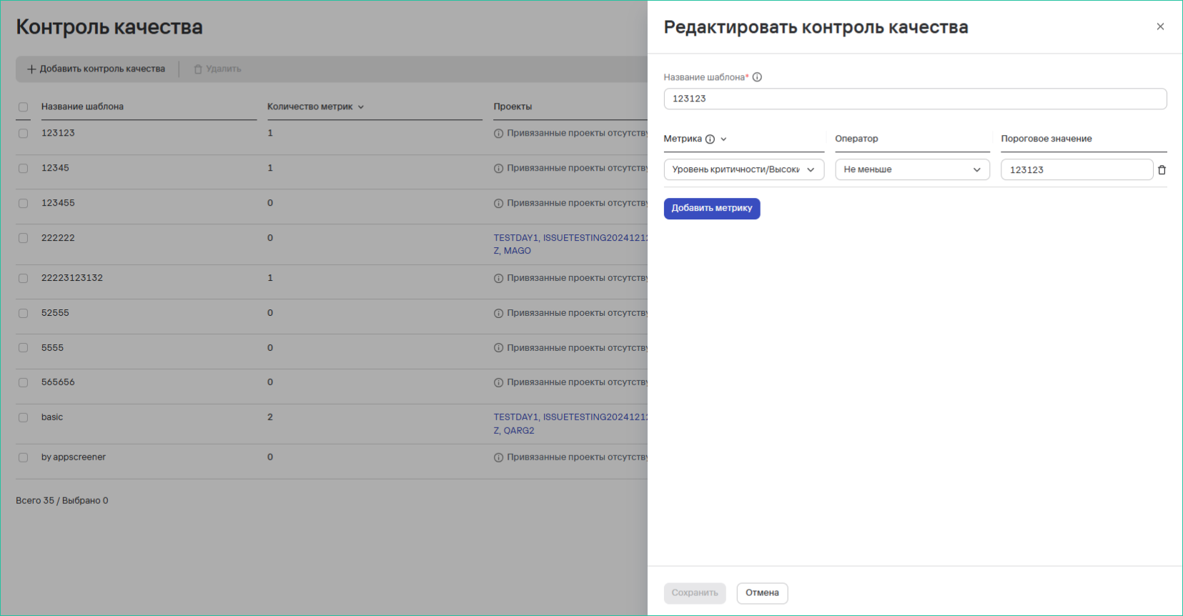Click the plus icon in Добавить контроль качества
This screenshot has width=1183, height=616.
coord(31,69)
